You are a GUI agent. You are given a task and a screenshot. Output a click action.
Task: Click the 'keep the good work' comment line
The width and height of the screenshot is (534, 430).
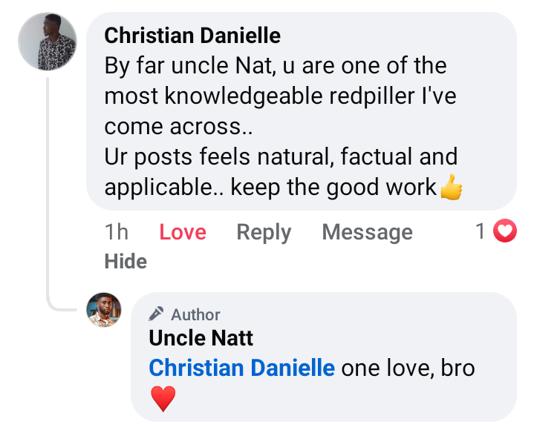pyautogui.click(x=333, y=187)
